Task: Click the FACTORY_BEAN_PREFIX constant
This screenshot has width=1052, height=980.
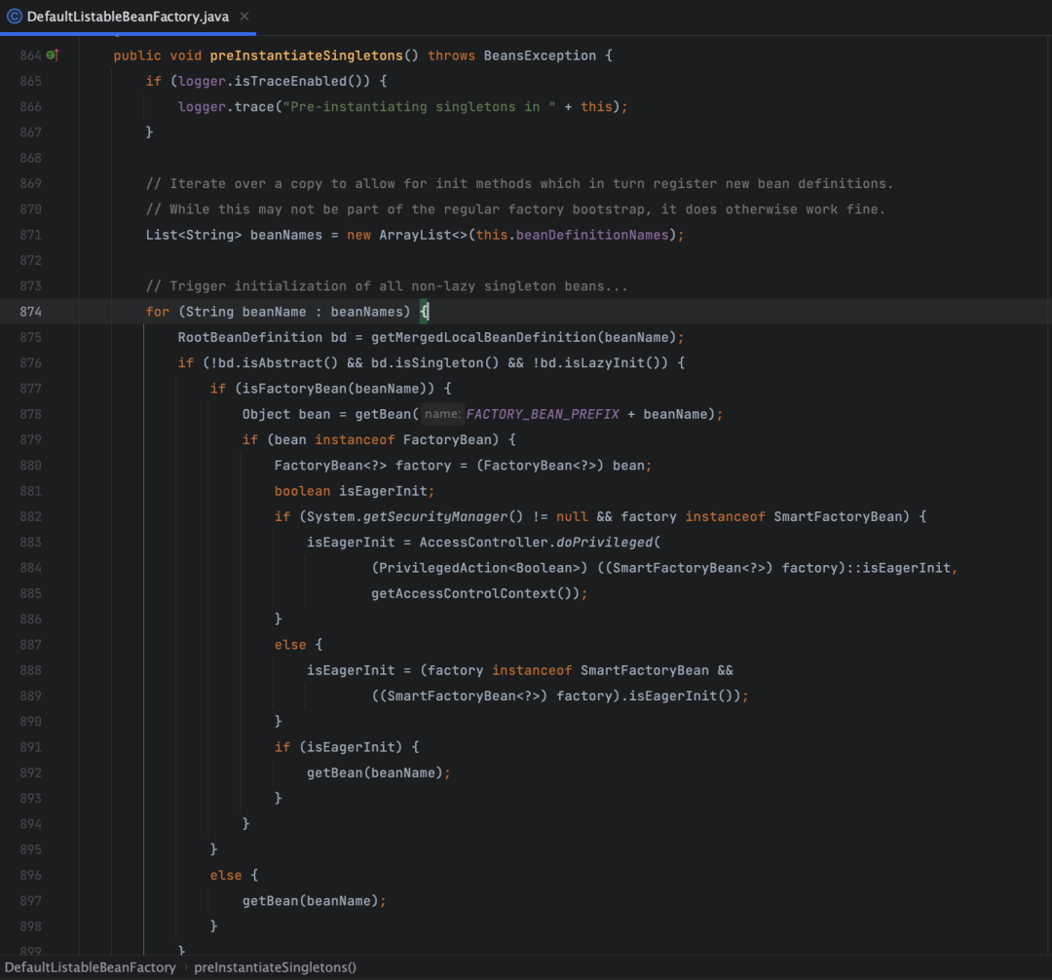Action: pos(543,414)
